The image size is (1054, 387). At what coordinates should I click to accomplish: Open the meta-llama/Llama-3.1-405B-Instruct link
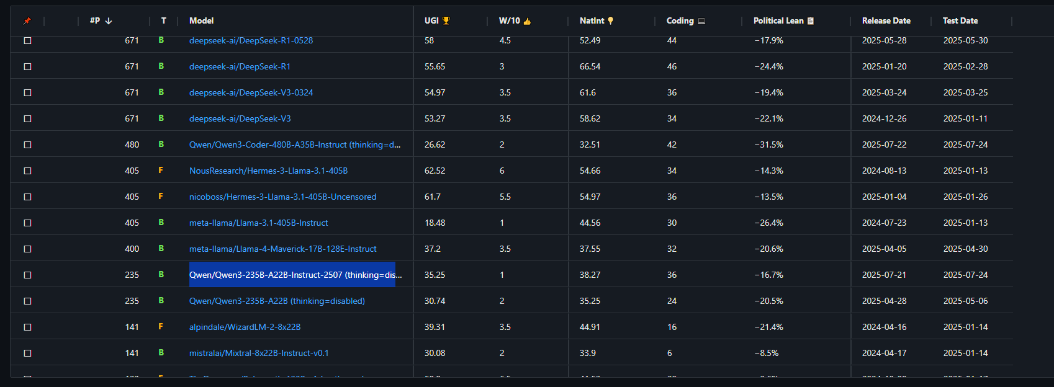click(258, 223)
